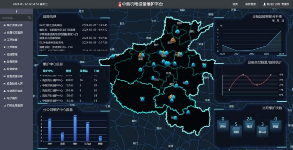The image size is (293, 150).
Task: Click the 2024 point on fault analysis chart
Action: click(x=281, y=30)
